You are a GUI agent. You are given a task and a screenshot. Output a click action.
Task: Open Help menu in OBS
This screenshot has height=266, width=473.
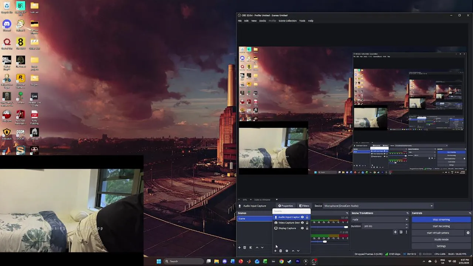point(311,21)
